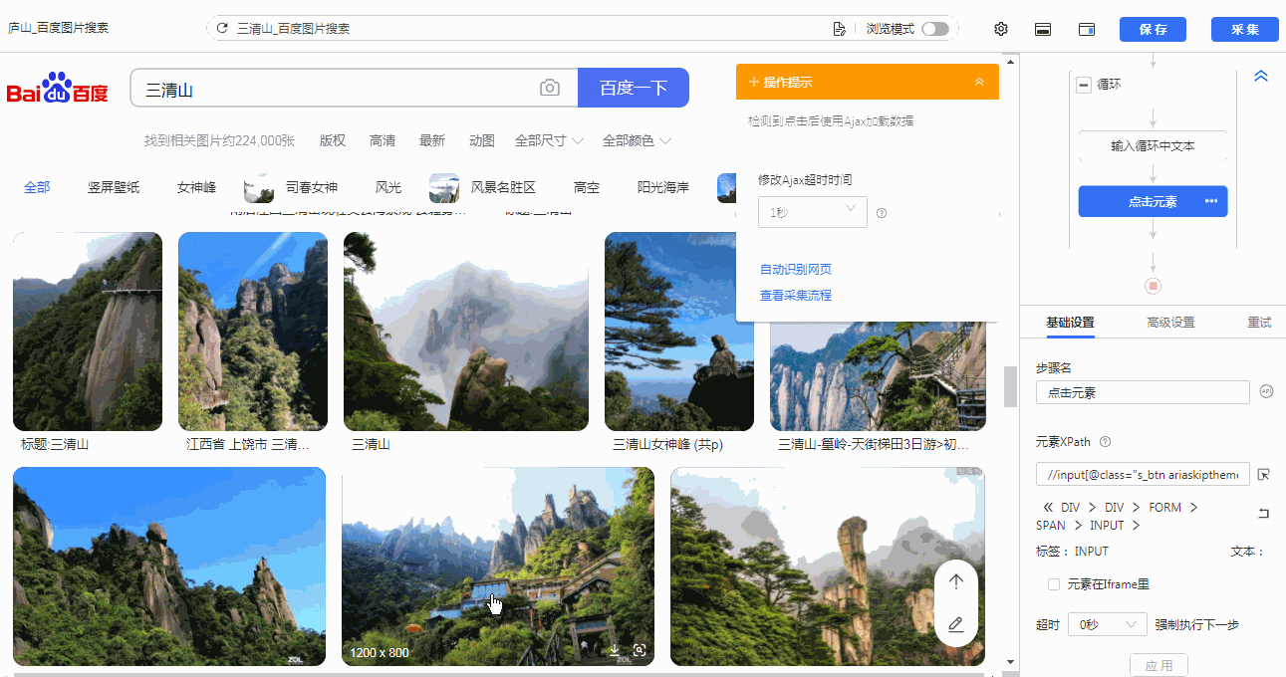Check the 元素在Iframe里 checkbox
Screen dimensions: 1286x677
coord(1054,584)
